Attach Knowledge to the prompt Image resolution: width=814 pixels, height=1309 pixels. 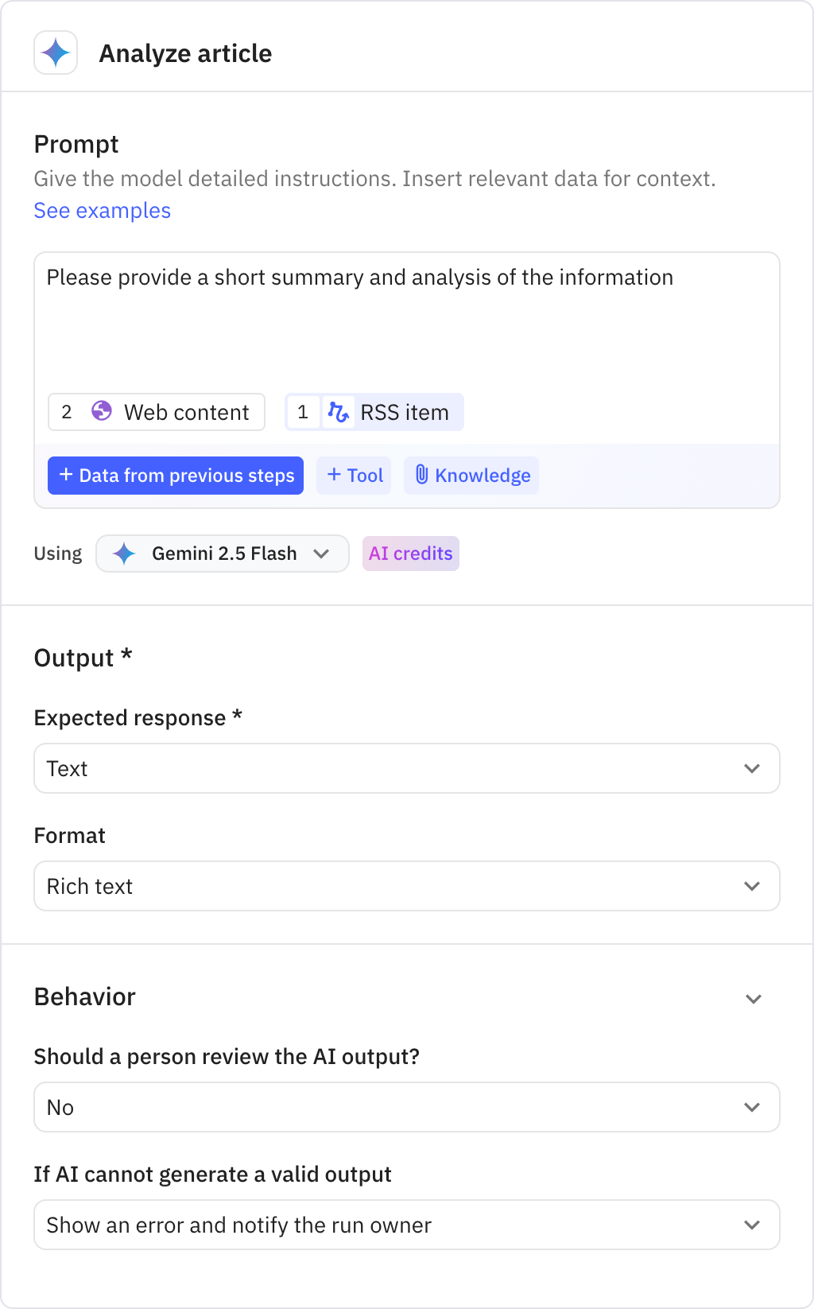(x=471, y=475)
